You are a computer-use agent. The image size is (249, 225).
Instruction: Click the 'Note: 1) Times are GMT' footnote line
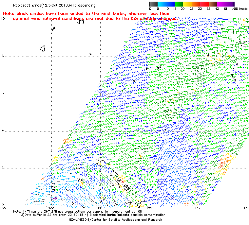pos(78,212)
